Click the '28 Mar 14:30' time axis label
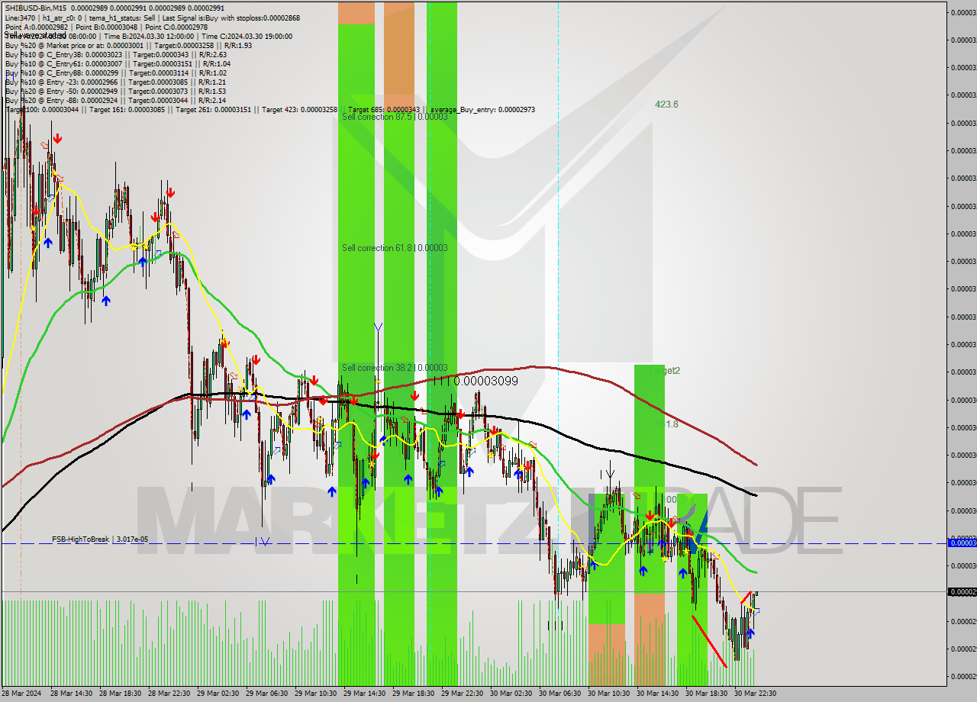 72,693
